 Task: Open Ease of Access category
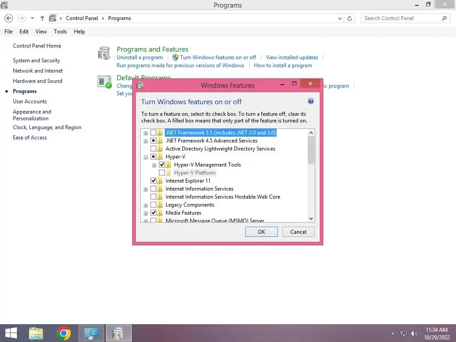coord(30,138)
